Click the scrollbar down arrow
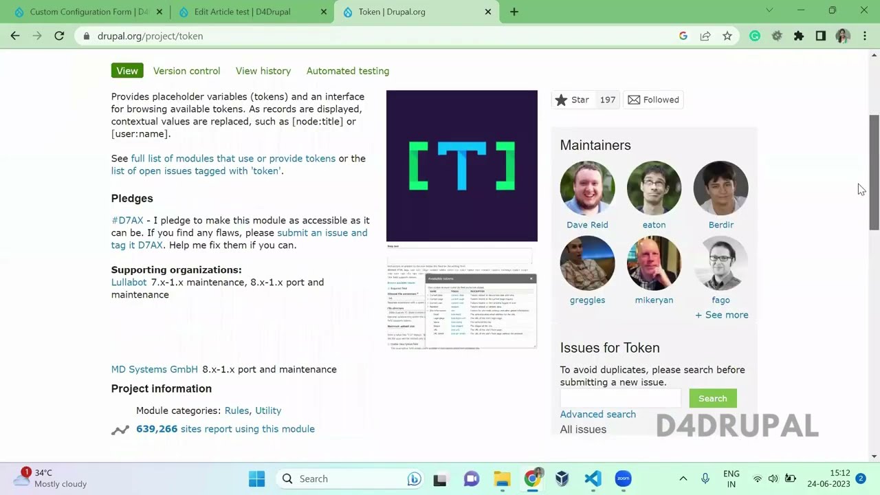 tap(874, 456)
